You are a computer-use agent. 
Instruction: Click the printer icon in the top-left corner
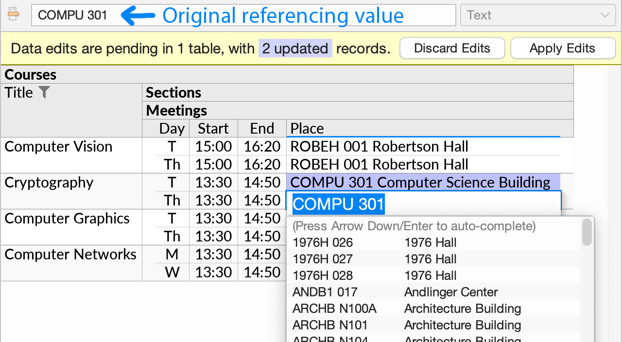13,14
